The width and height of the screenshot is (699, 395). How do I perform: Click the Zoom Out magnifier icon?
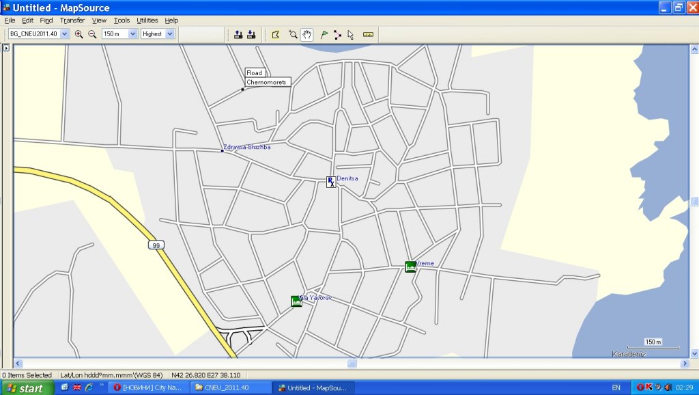(92, 34)
